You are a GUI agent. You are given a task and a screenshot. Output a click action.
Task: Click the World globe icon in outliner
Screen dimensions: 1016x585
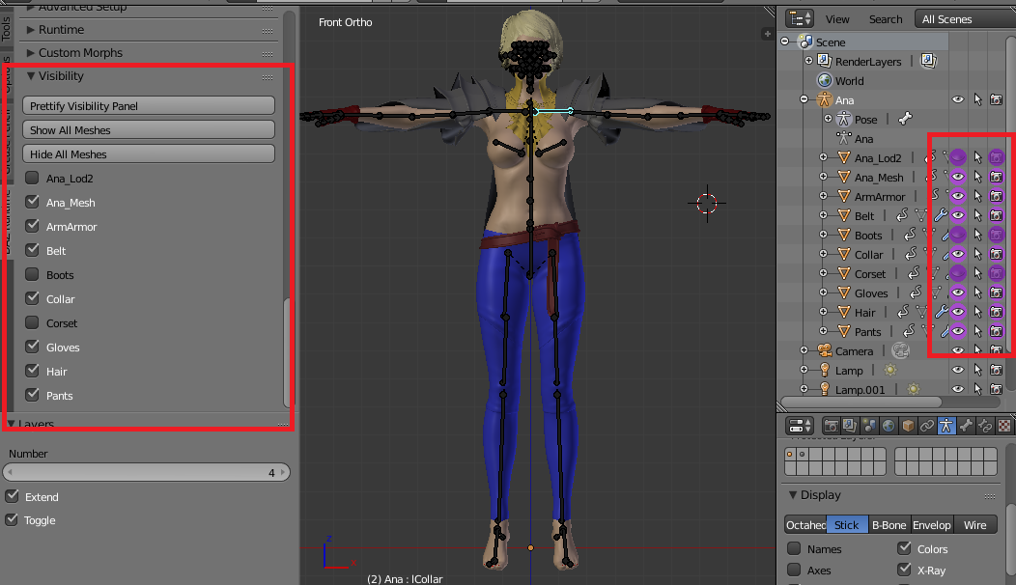point(824,80)
